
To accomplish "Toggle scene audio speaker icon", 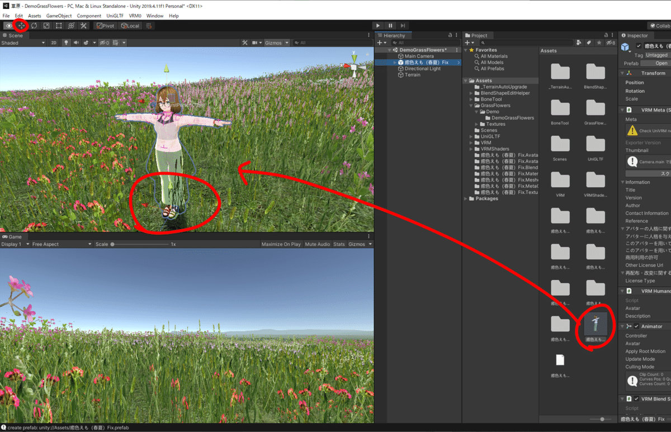I will tap(76, 42).
